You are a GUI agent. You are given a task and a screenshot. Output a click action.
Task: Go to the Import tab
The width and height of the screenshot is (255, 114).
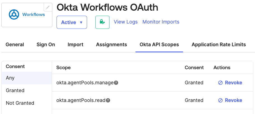75,45
